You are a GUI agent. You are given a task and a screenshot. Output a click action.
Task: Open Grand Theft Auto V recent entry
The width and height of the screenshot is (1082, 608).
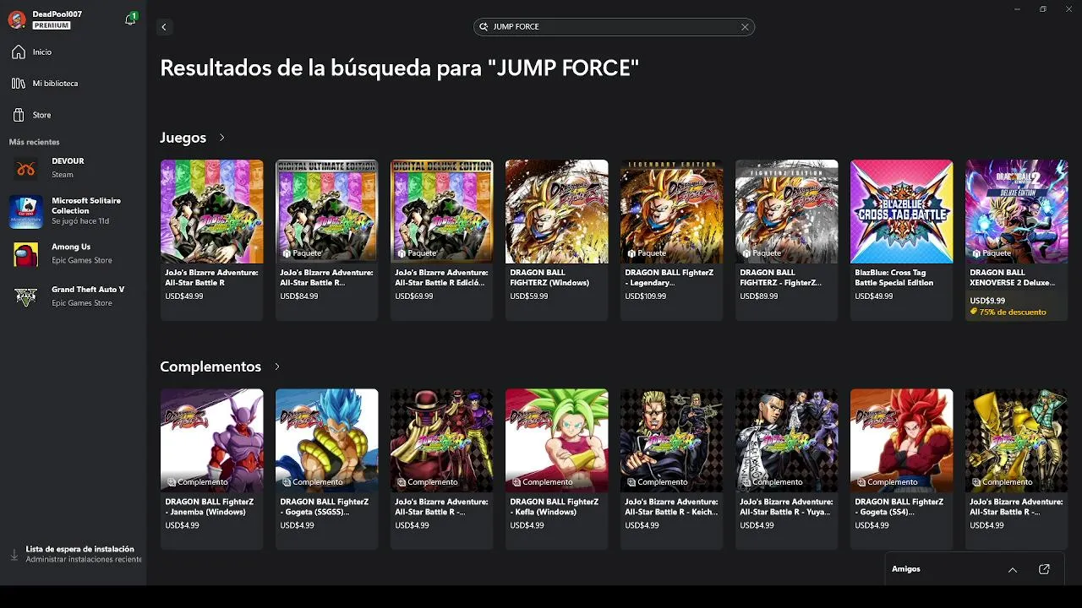click(74, 296)
